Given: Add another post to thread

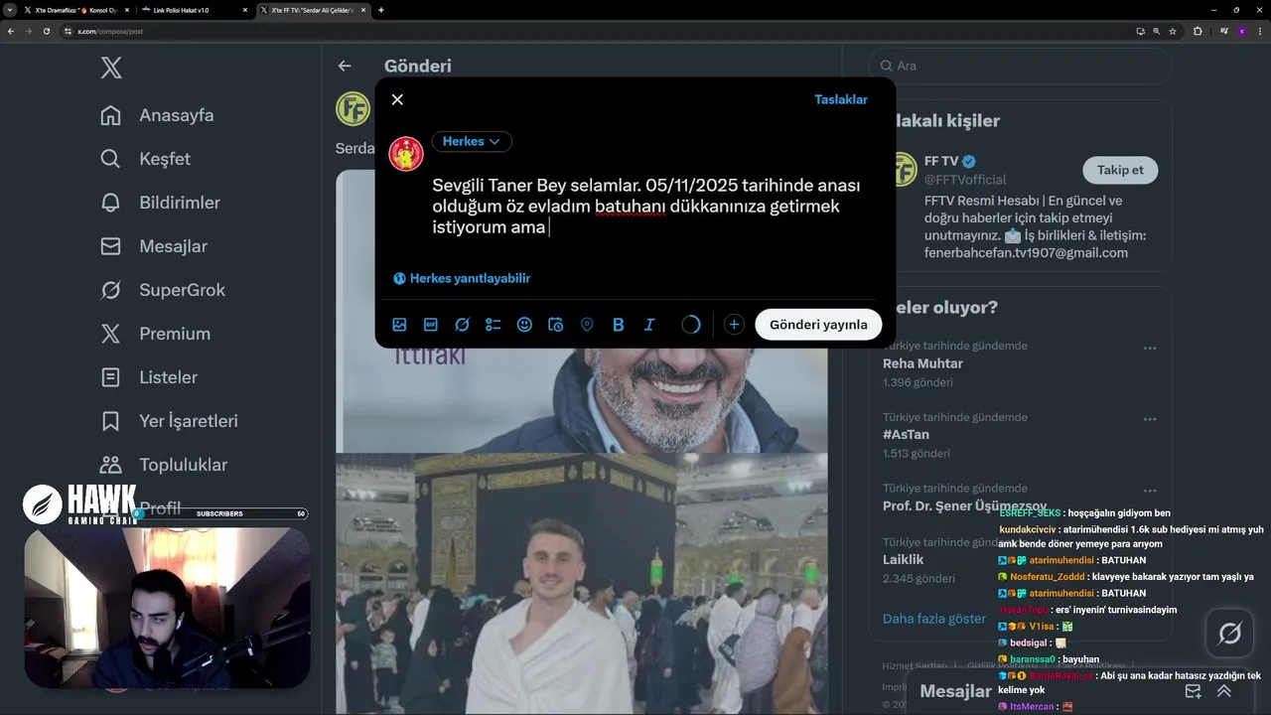Looking at the screenshot, I should click(x=734, y=325).
